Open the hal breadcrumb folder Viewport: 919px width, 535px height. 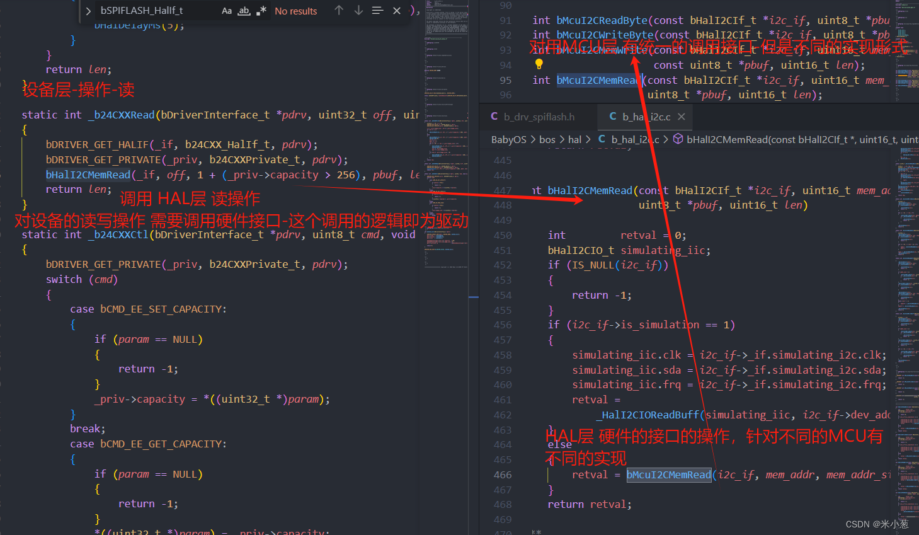575,139
